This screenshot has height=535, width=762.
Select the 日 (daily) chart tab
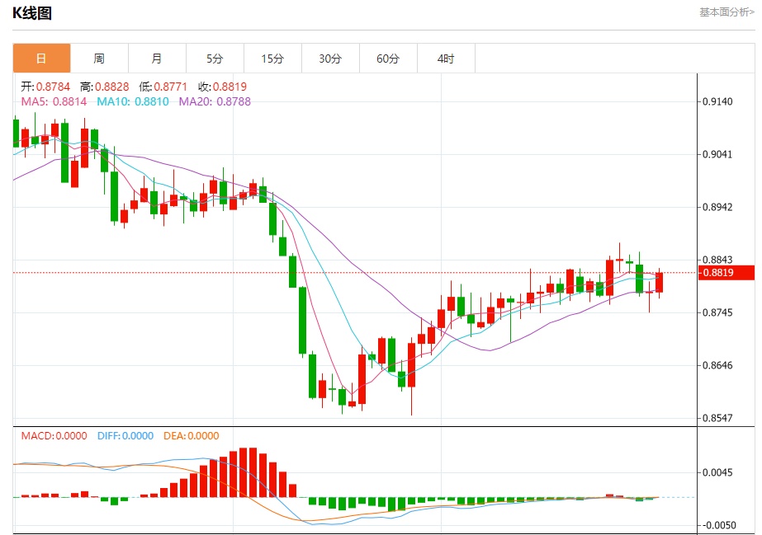(x=42, y=59)
